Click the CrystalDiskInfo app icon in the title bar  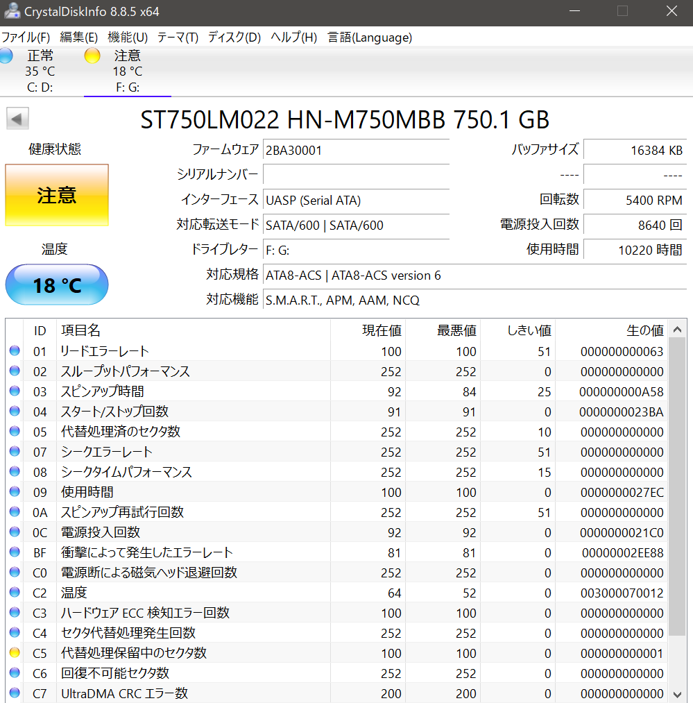12,11
